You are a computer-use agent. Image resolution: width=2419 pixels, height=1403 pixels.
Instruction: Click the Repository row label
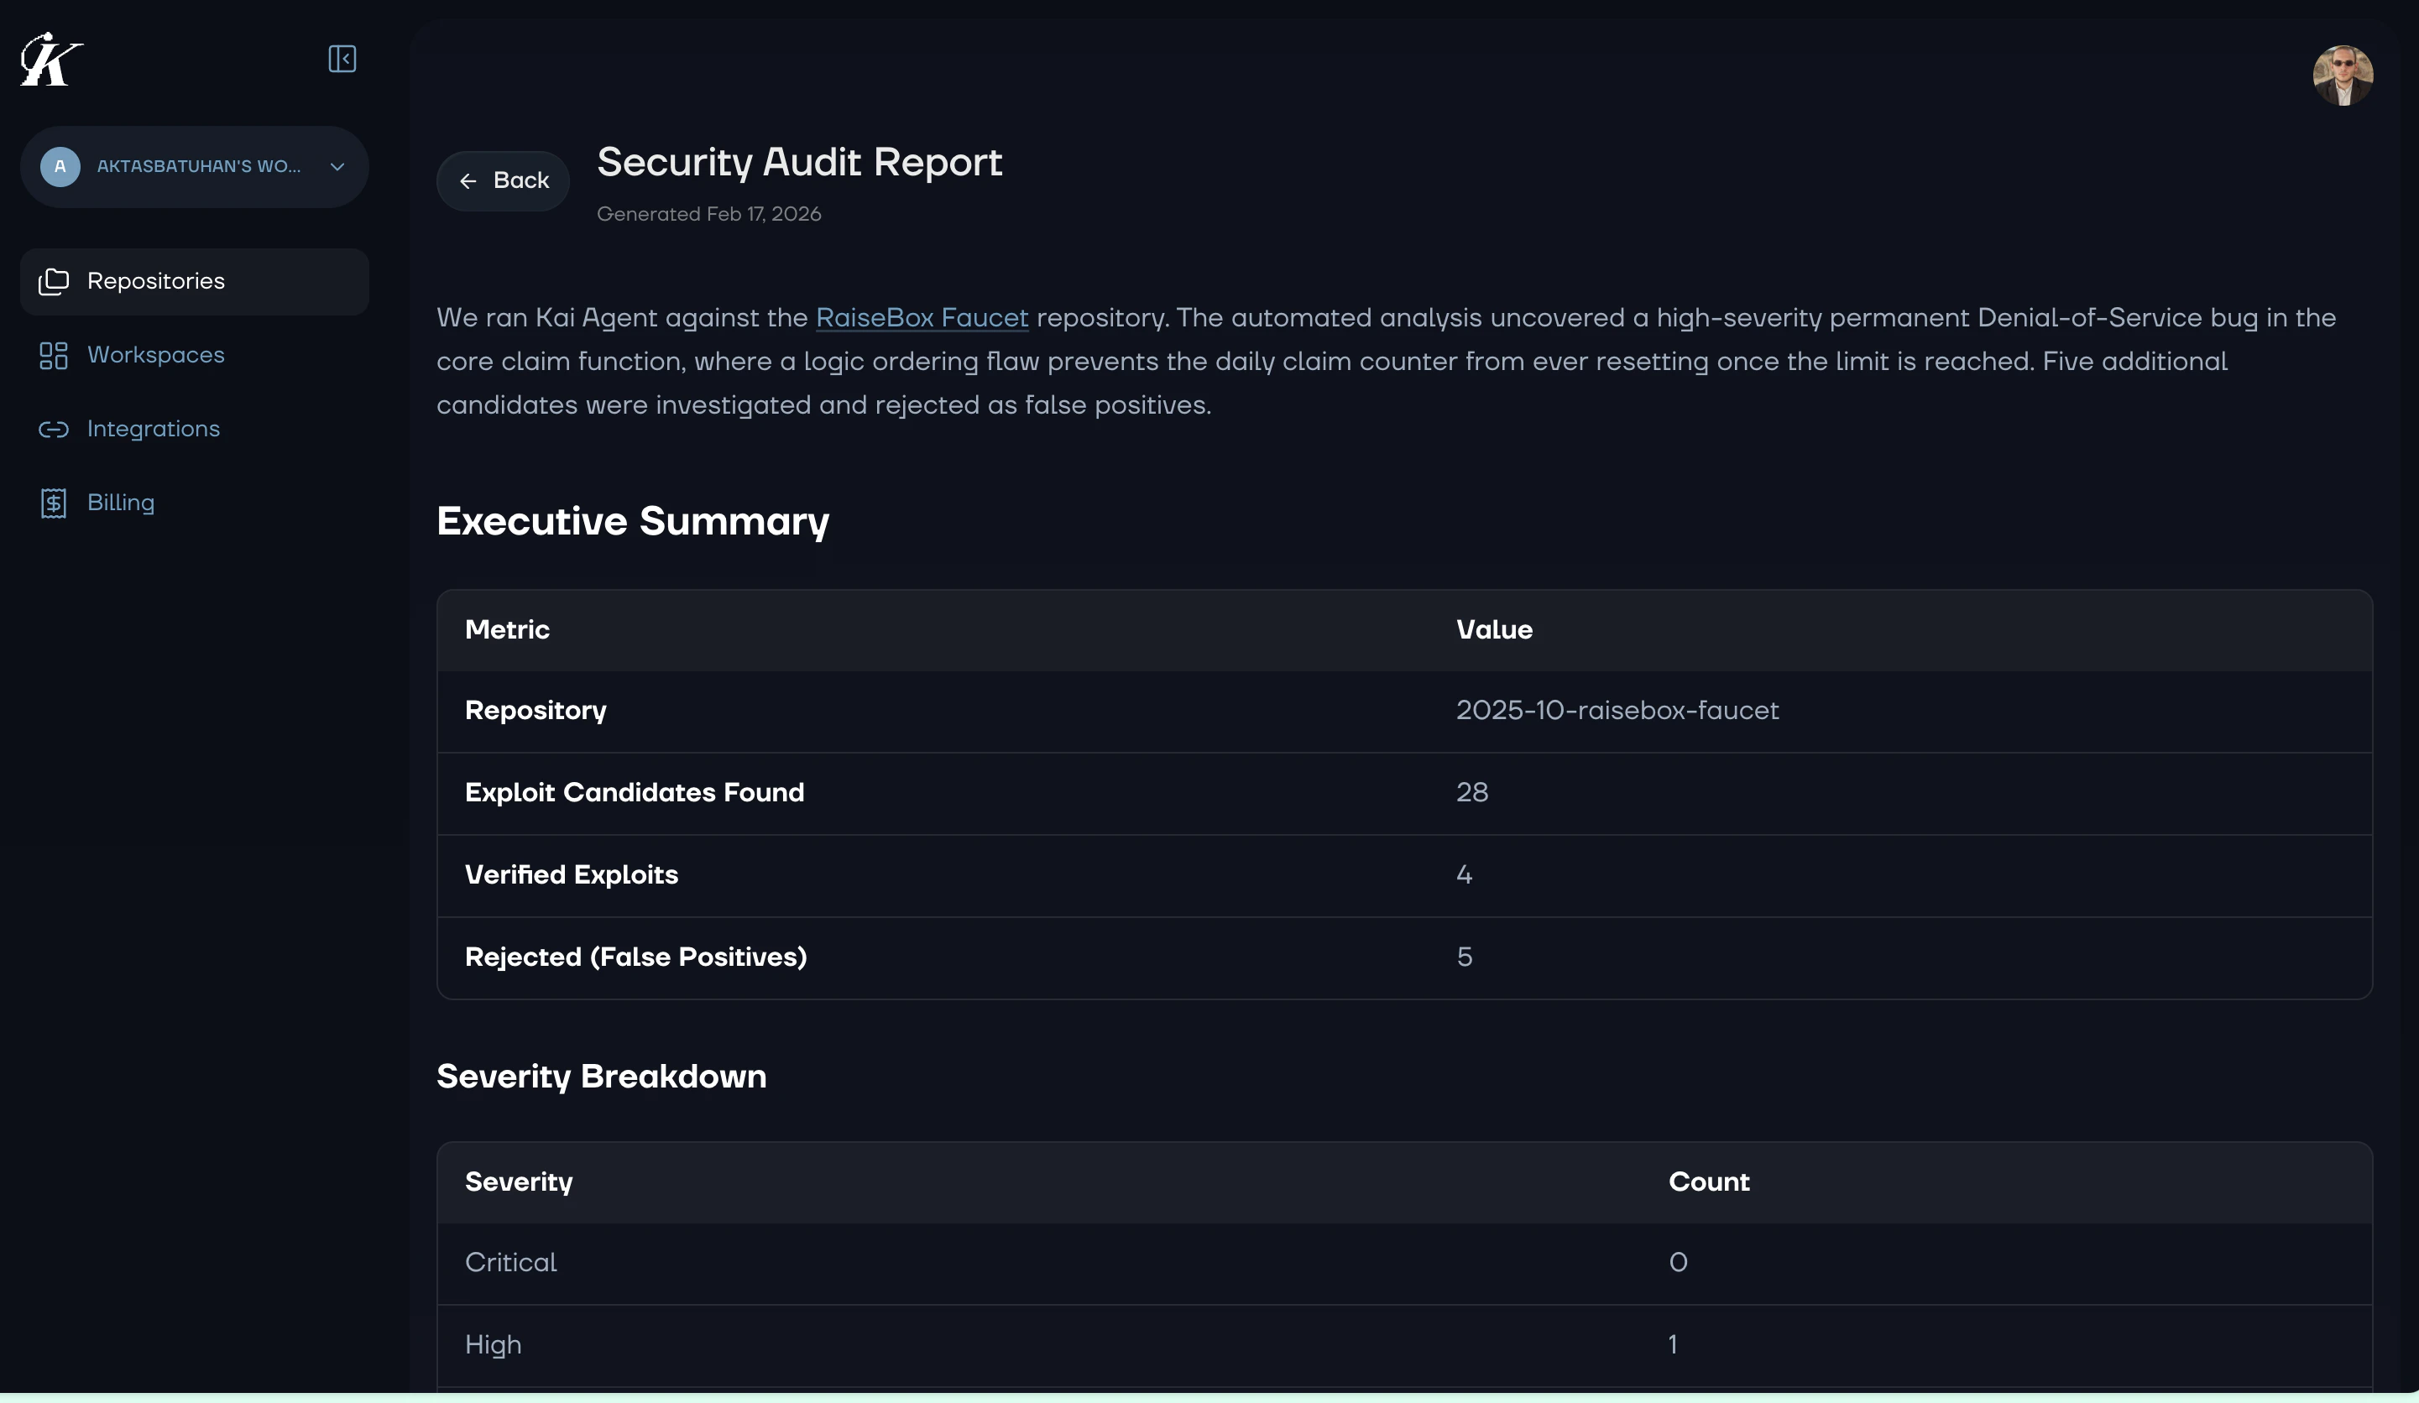[536, 711]
